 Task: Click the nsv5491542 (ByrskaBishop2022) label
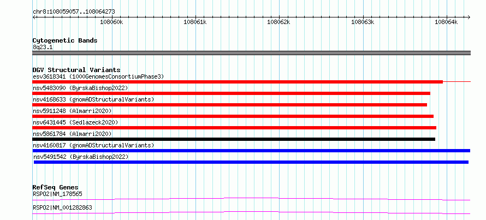pyautogui.click(x=81, y=157)
